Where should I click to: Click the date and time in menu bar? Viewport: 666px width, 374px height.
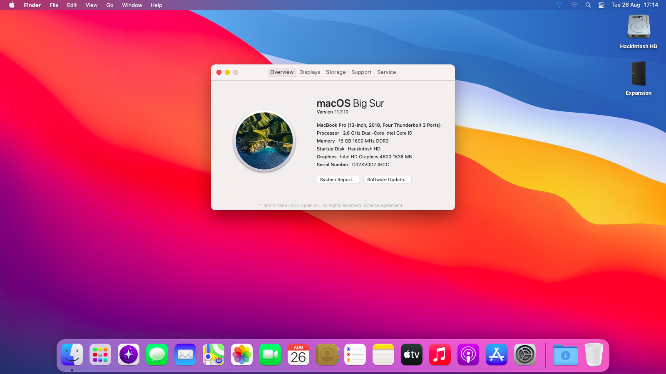point(635,5)
